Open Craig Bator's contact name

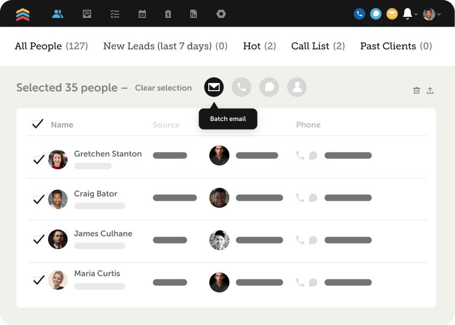point(95,194)
